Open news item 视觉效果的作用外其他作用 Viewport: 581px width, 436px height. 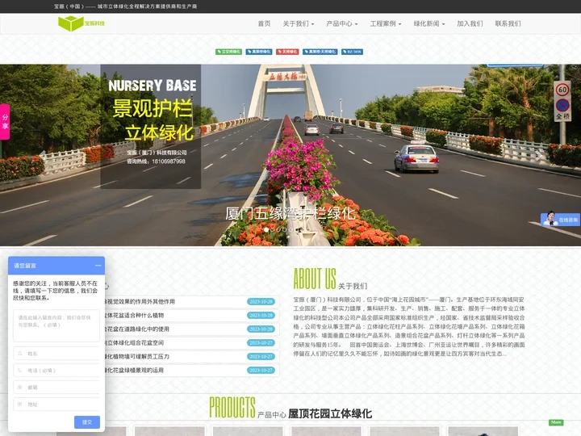coord(140,301)
